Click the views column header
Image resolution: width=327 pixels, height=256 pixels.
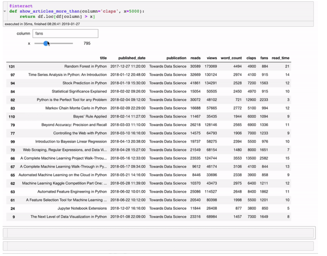[212, 58]
